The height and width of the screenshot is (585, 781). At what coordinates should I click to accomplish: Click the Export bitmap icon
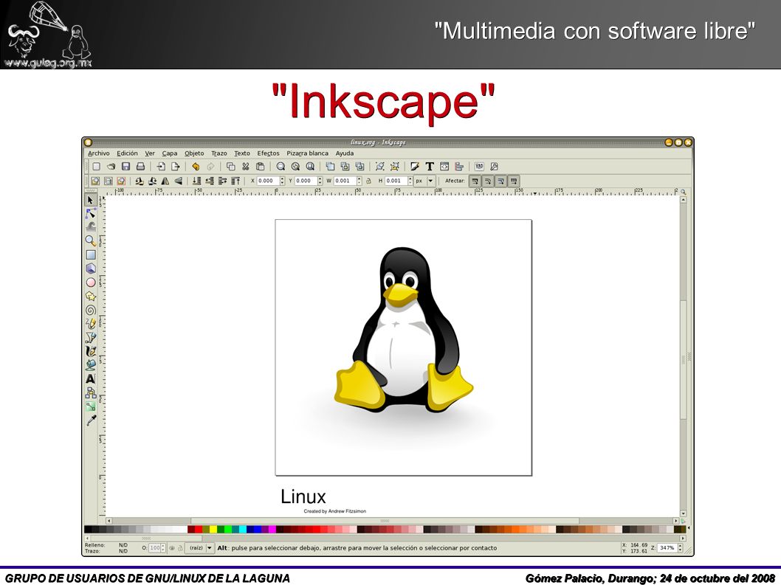[x=176, y=166]
